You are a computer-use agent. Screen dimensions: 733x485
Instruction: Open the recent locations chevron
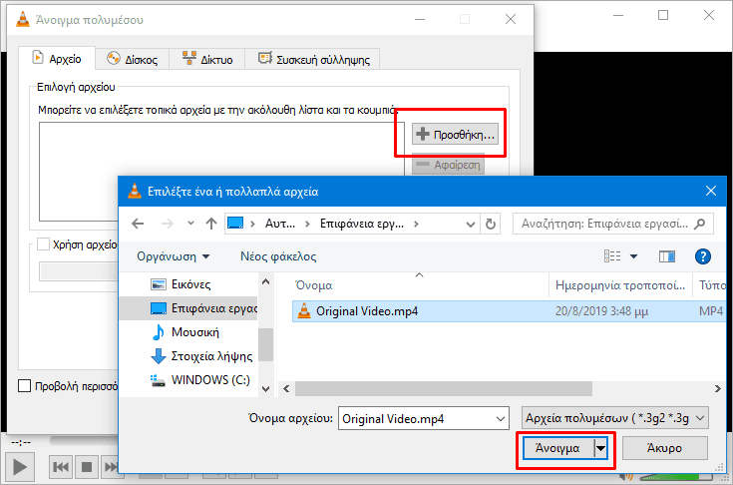[190, 224]
